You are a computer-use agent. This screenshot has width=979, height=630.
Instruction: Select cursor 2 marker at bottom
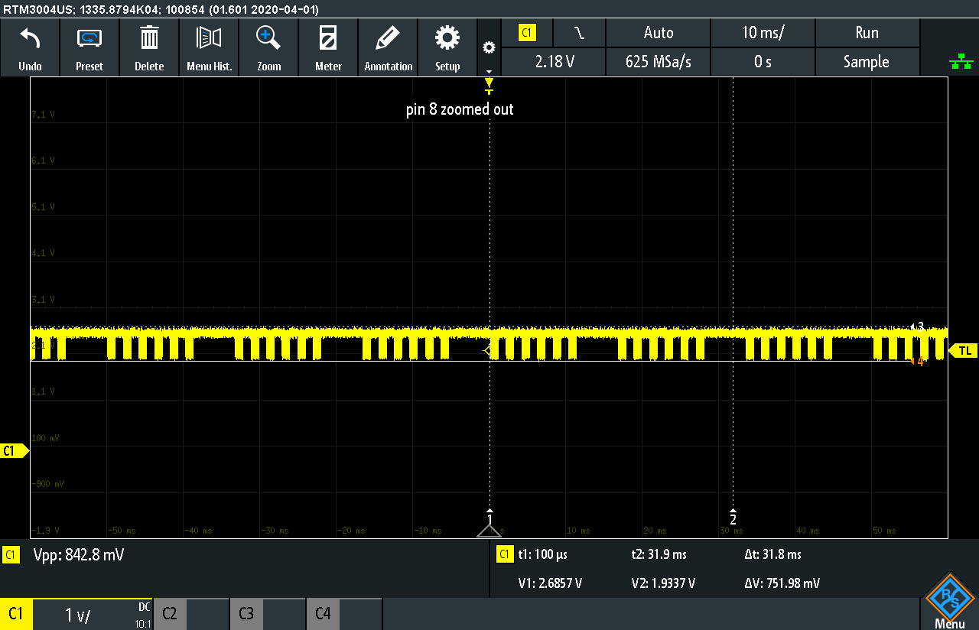(x=733, y=516)
